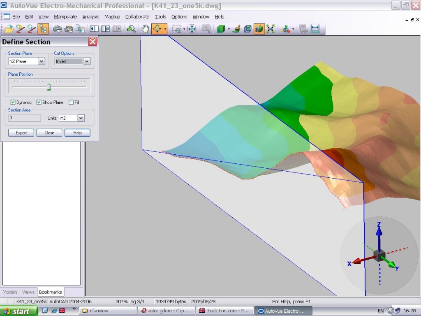Click the wireframe cube icon

click(248, 29)
